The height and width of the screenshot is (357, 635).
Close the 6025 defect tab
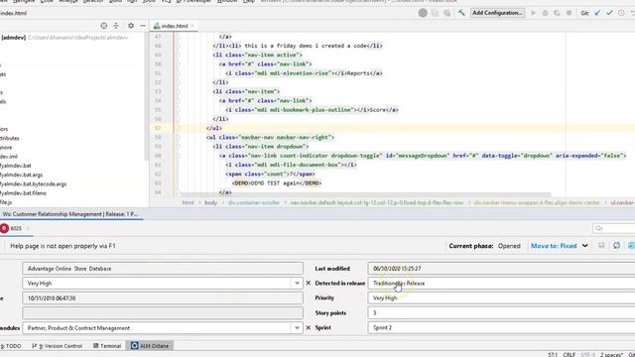coord(28,228)
